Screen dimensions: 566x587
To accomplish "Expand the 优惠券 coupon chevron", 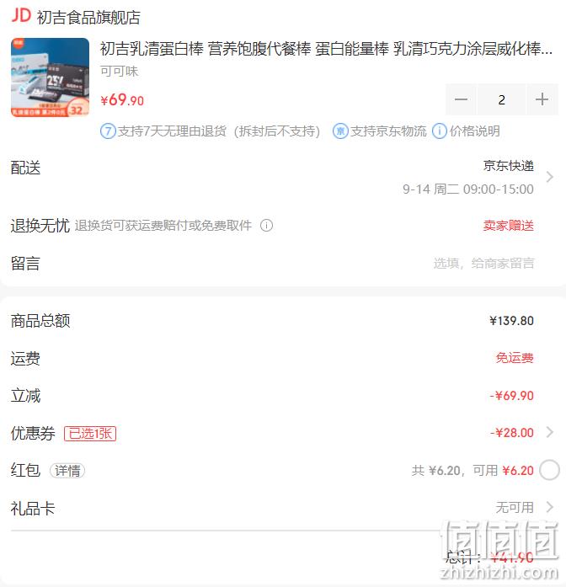I will tap(549, 432).
